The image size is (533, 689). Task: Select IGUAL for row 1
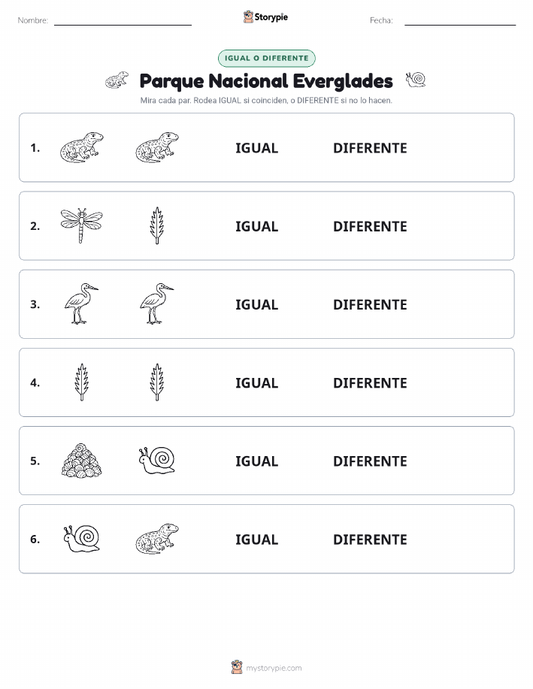click(x=257, y=148)
